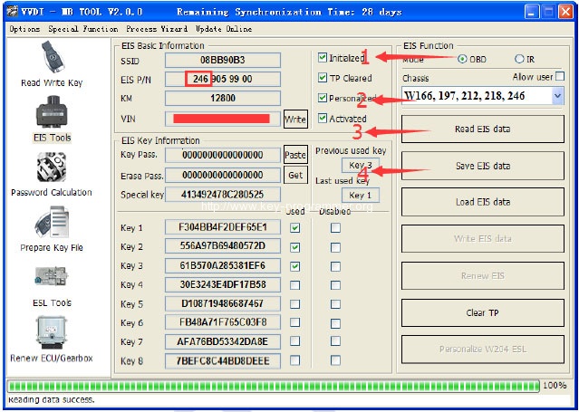
Task: Select the IR mode radio button
Action: [x=519, y=59]
